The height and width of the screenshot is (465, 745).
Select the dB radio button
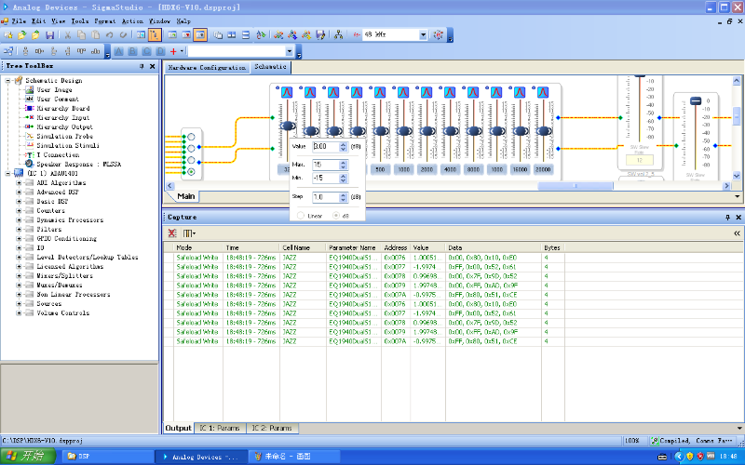click(x=336, y=216)
